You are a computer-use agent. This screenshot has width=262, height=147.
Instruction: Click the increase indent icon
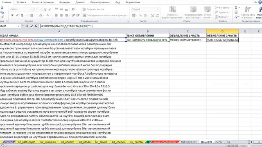78,16
